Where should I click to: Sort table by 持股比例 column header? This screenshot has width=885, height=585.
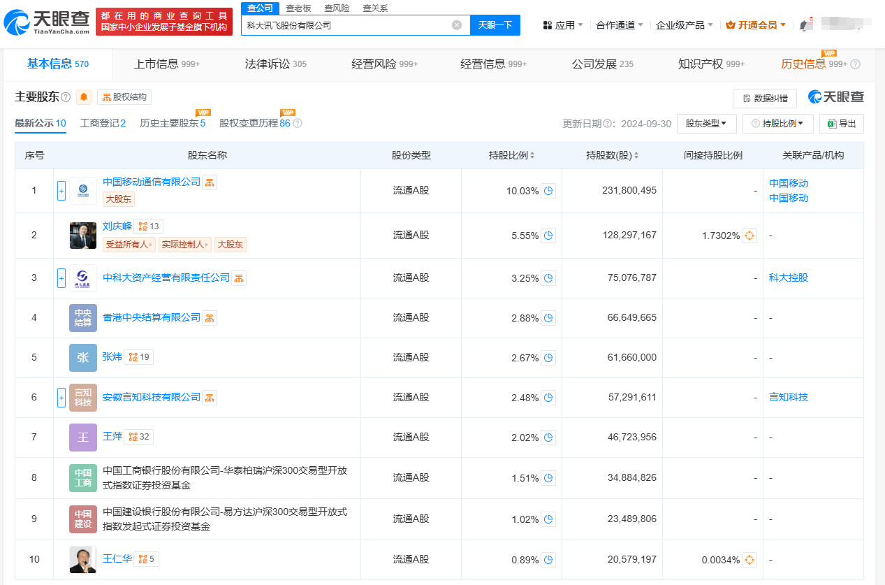511,155
